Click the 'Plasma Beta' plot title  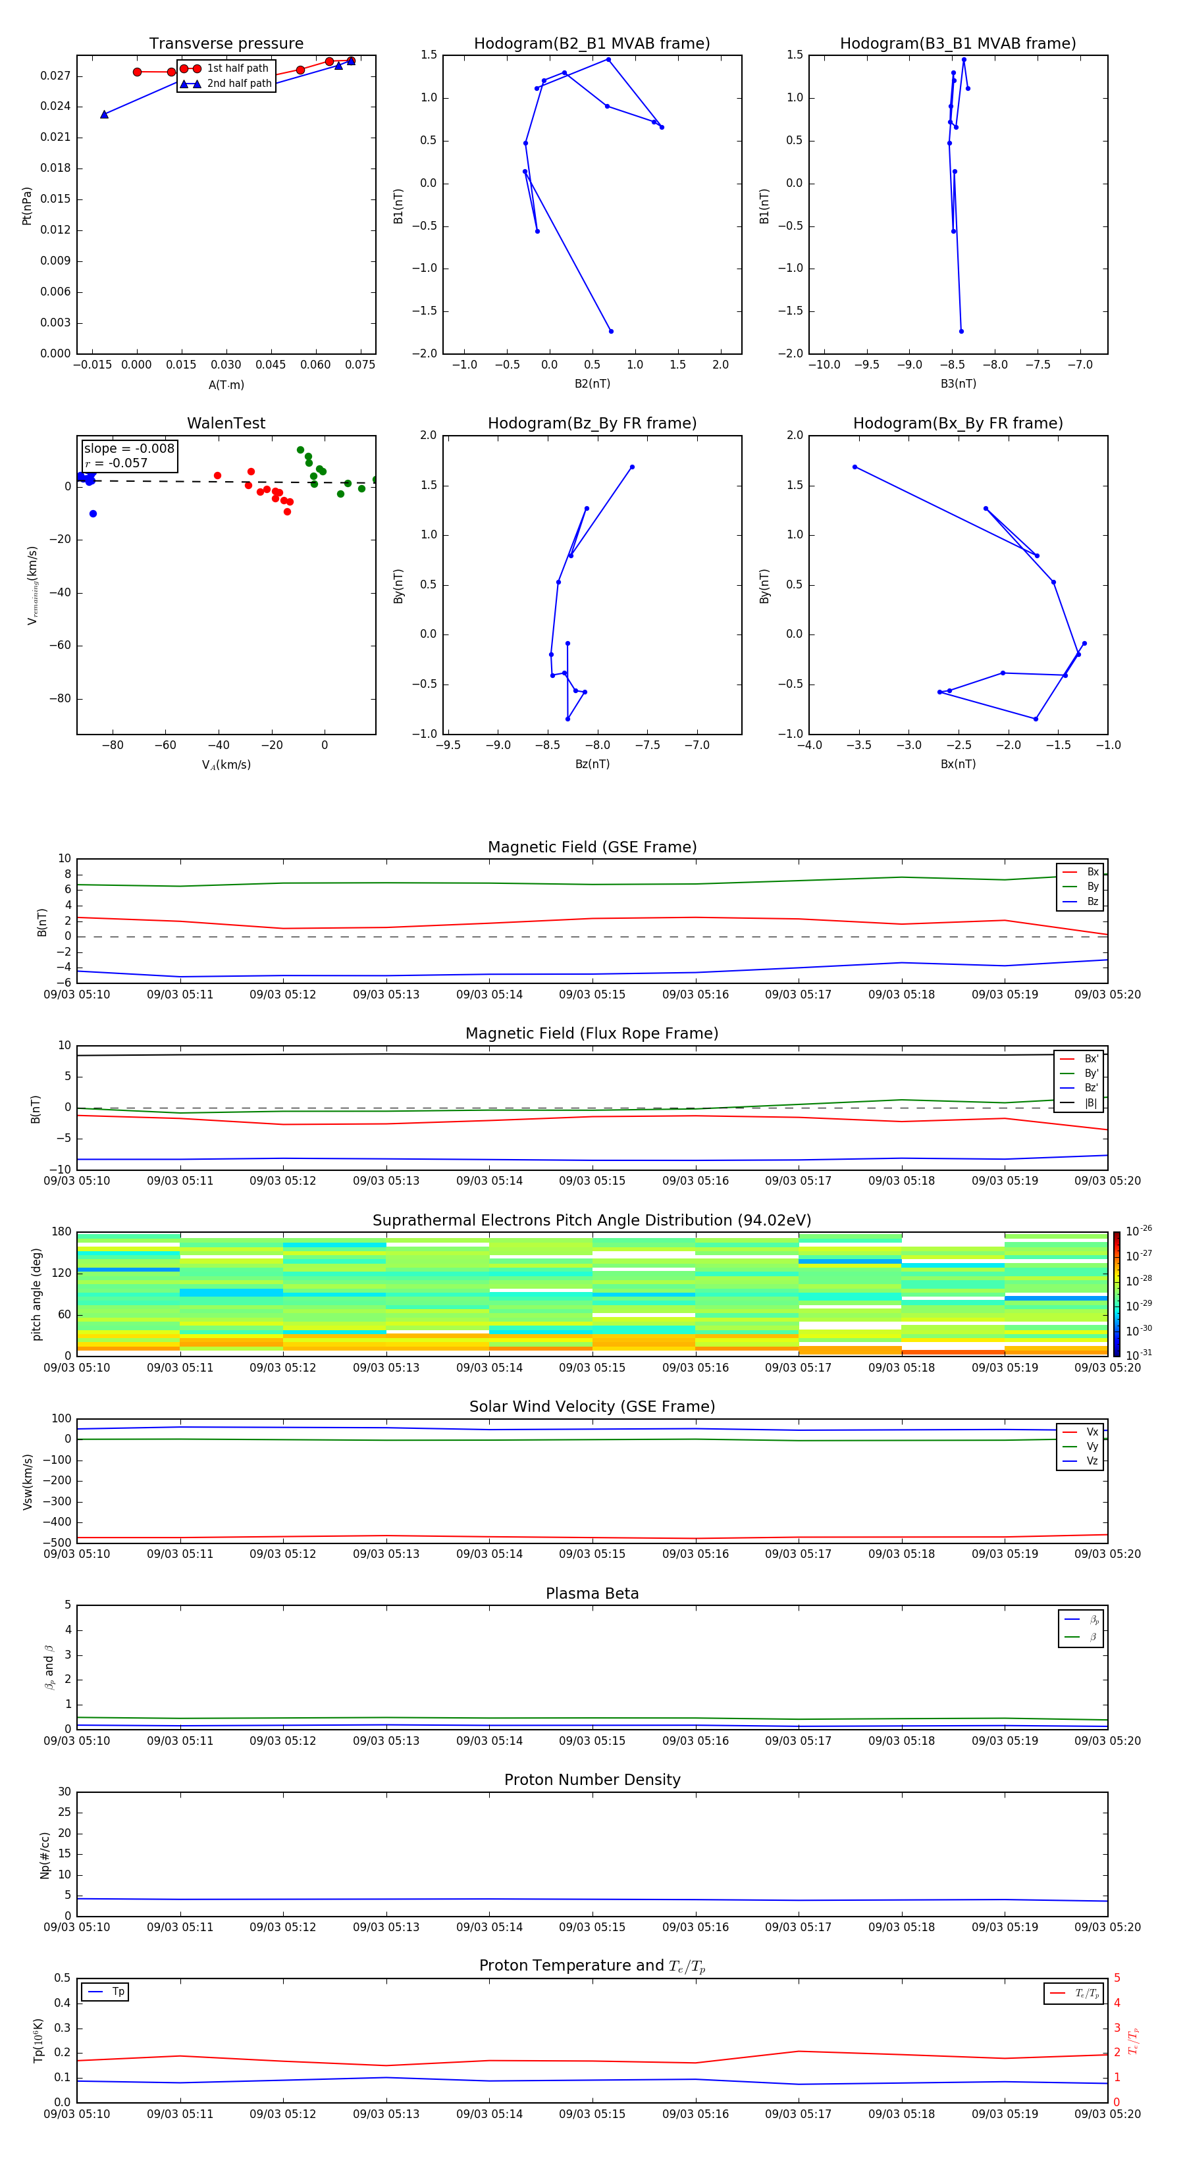tap(592, 1594)
